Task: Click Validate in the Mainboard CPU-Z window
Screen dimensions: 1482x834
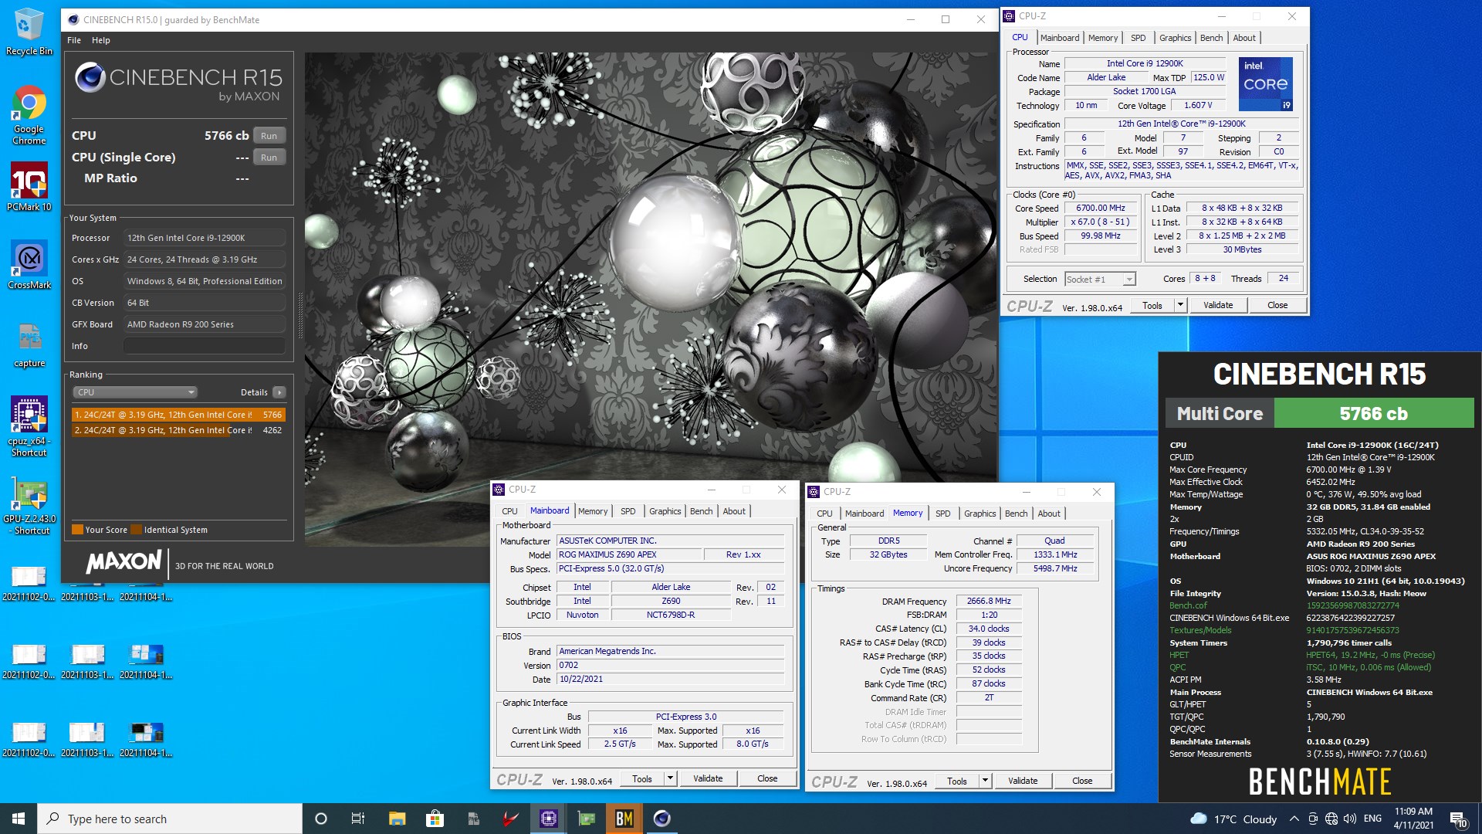Action: (707, 778)
